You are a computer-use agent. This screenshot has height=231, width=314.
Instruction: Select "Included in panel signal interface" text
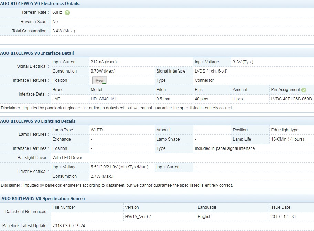tap(225, 148)
